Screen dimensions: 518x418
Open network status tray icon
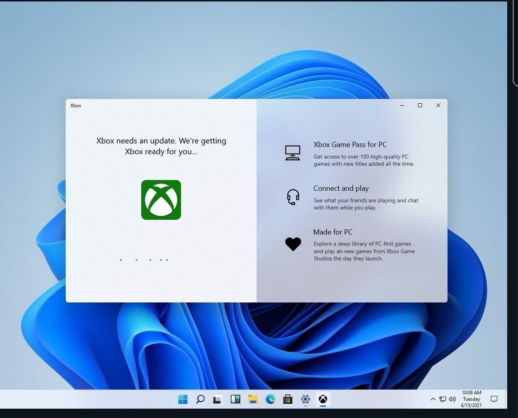(443, 399)
